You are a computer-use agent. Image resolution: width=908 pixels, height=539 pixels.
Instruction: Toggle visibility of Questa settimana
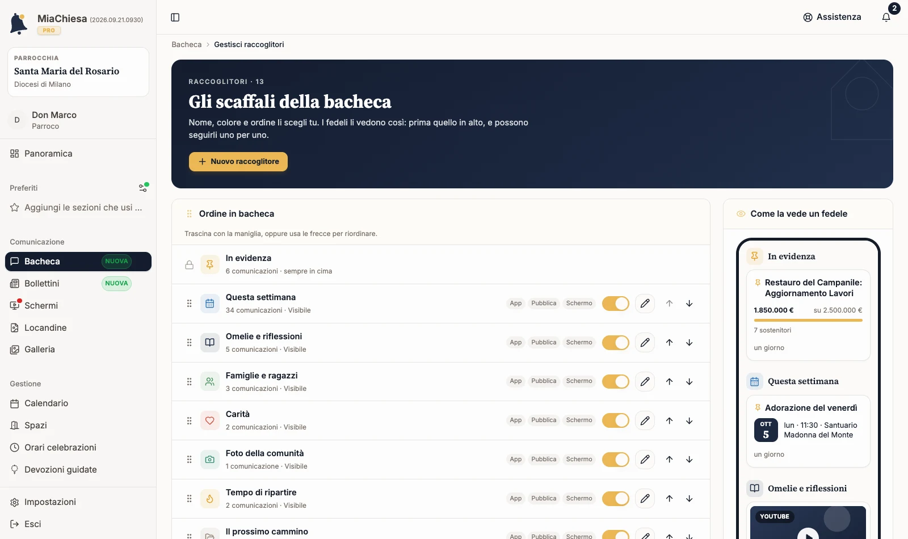coord(616,304)
